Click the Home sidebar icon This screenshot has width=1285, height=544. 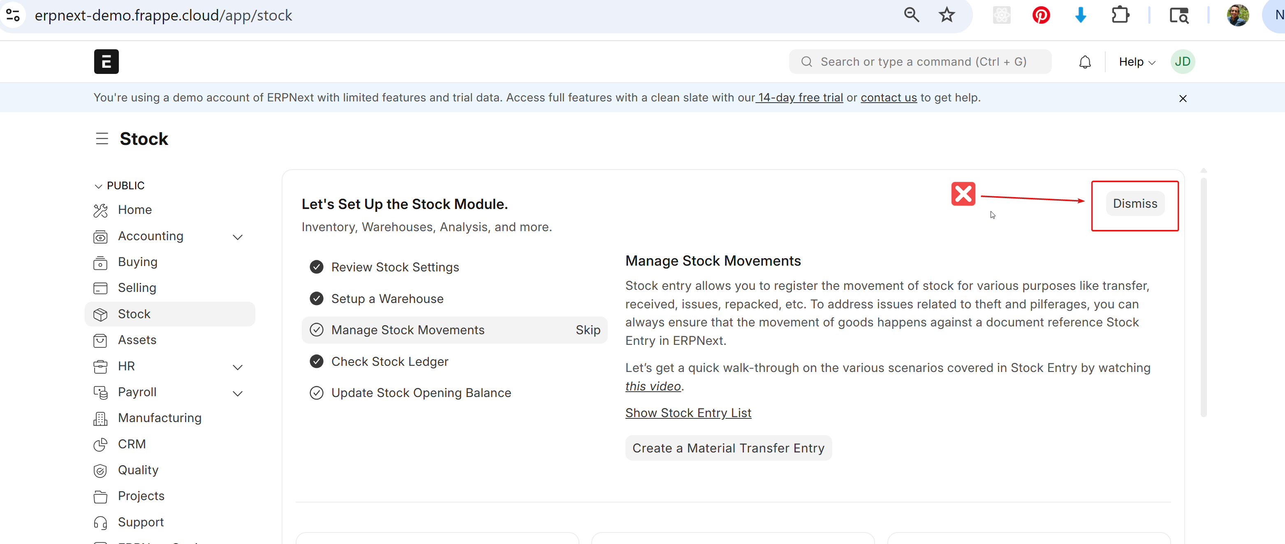tap(100, 211)
